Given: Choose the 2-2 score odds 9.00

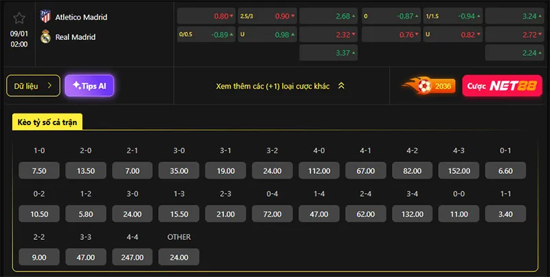Looking at the screenshot, I should tap(39, 257).
